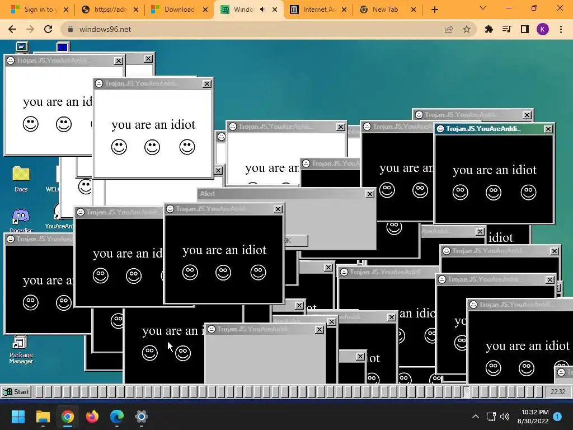Open the network tray icon
Image resolution: width=573 pixels, height=430 pixels.
coord(491,417)
